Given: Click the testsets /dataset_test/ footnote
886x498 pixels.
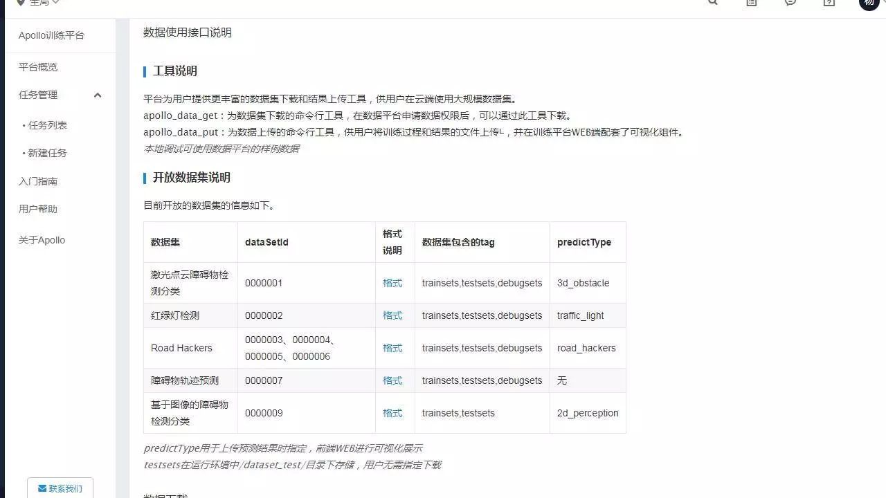Looking at the screenshot, I should (x=292, y=465).
